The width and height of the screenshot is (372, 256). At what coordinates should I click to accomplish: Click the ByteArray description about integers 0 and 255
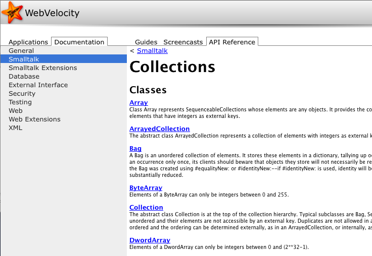209,195
